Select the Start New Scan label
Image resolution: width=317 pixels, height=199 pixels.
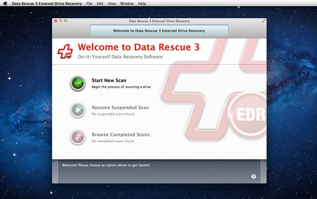[109, 80]
